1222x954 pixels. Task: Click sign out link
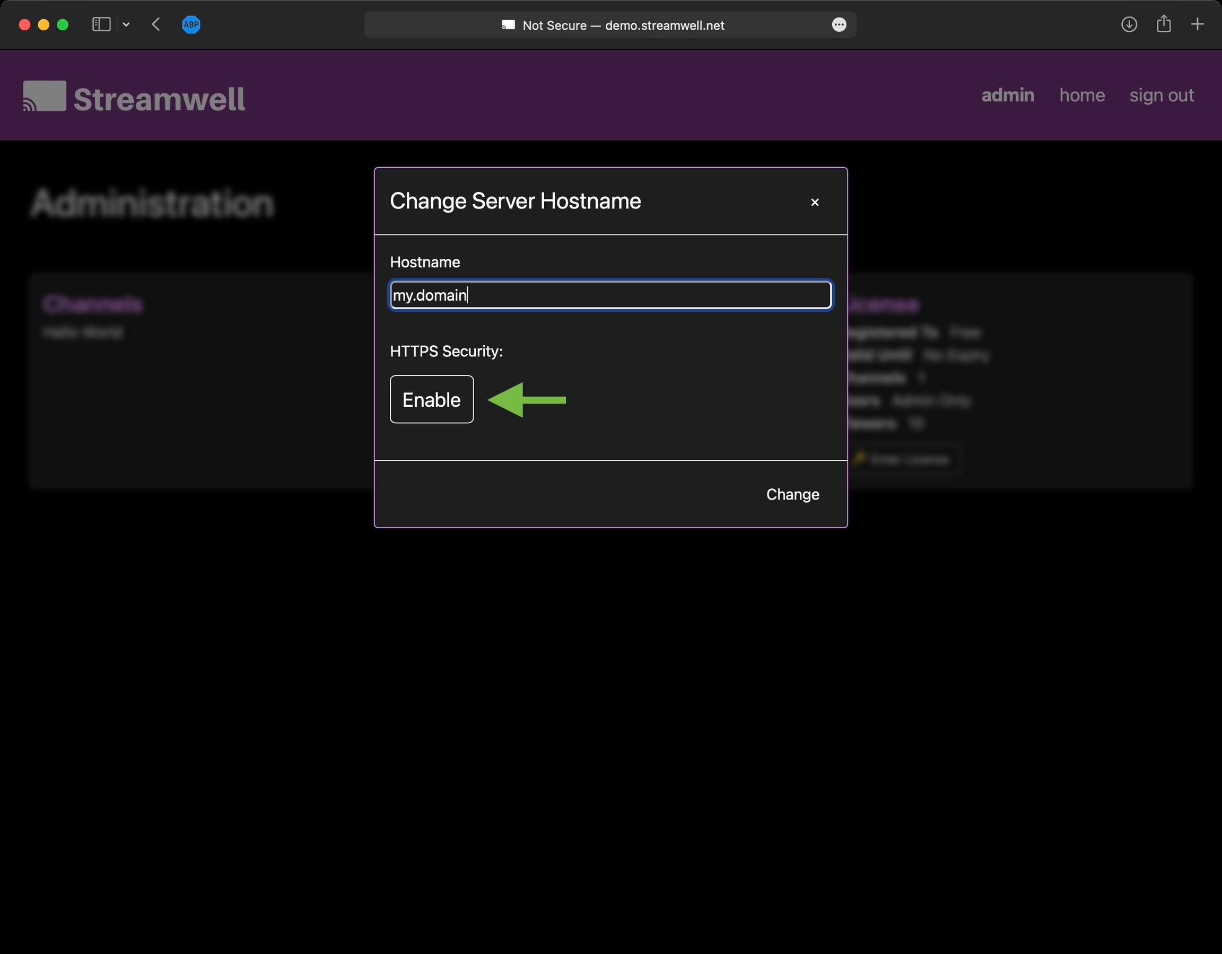[1161, 95]
